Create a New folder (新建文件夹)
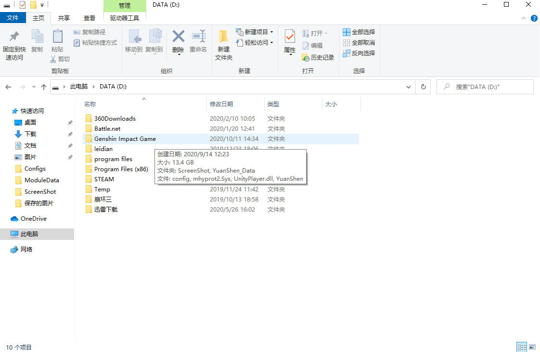 click(224, 45)
